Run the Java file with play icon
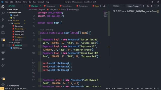The image size is (161, 90). (101, 6)
